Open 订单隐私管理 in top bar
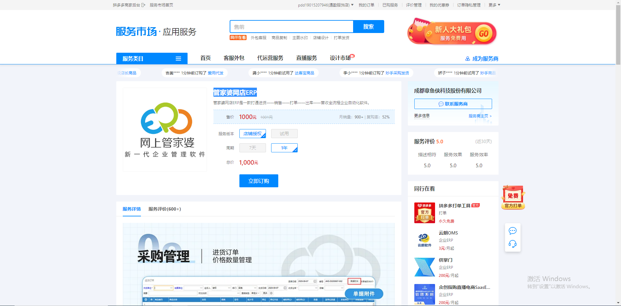 [x=469, y=5]
